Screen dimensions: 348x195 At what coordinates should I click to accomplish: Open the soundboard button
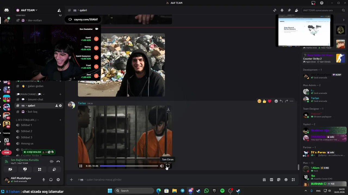click(x=54, y=169)
